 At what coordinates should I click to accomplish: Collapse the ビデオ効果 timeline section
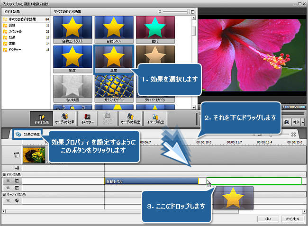(x=2, y=175)
